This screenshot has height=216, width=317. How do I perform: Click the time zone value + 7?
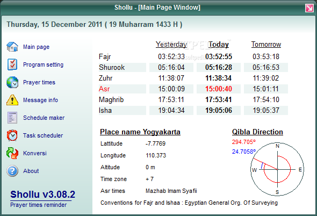[149, 179]
